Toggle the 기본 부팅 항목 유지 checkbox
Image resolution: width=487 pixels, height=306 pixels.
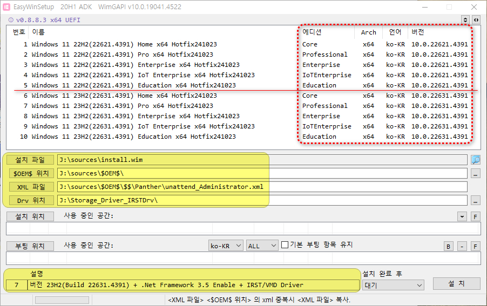point(285,245)
